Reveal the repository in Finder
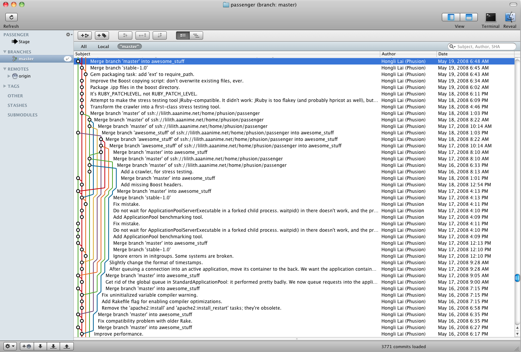The width and height of the screenshot is (521, 352). click(x=510, y=17)
